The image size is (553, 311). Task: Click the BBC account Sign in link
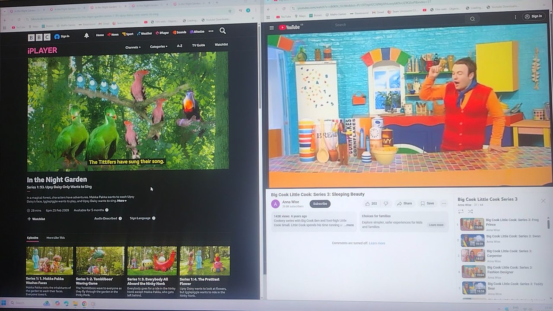(x=62, y=37)
